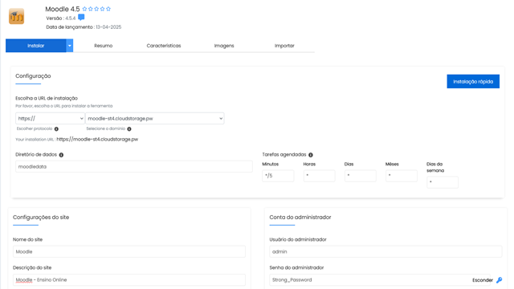Click the Moodle app logo icon
514x289 pixels.
click(x=16, y=16)
